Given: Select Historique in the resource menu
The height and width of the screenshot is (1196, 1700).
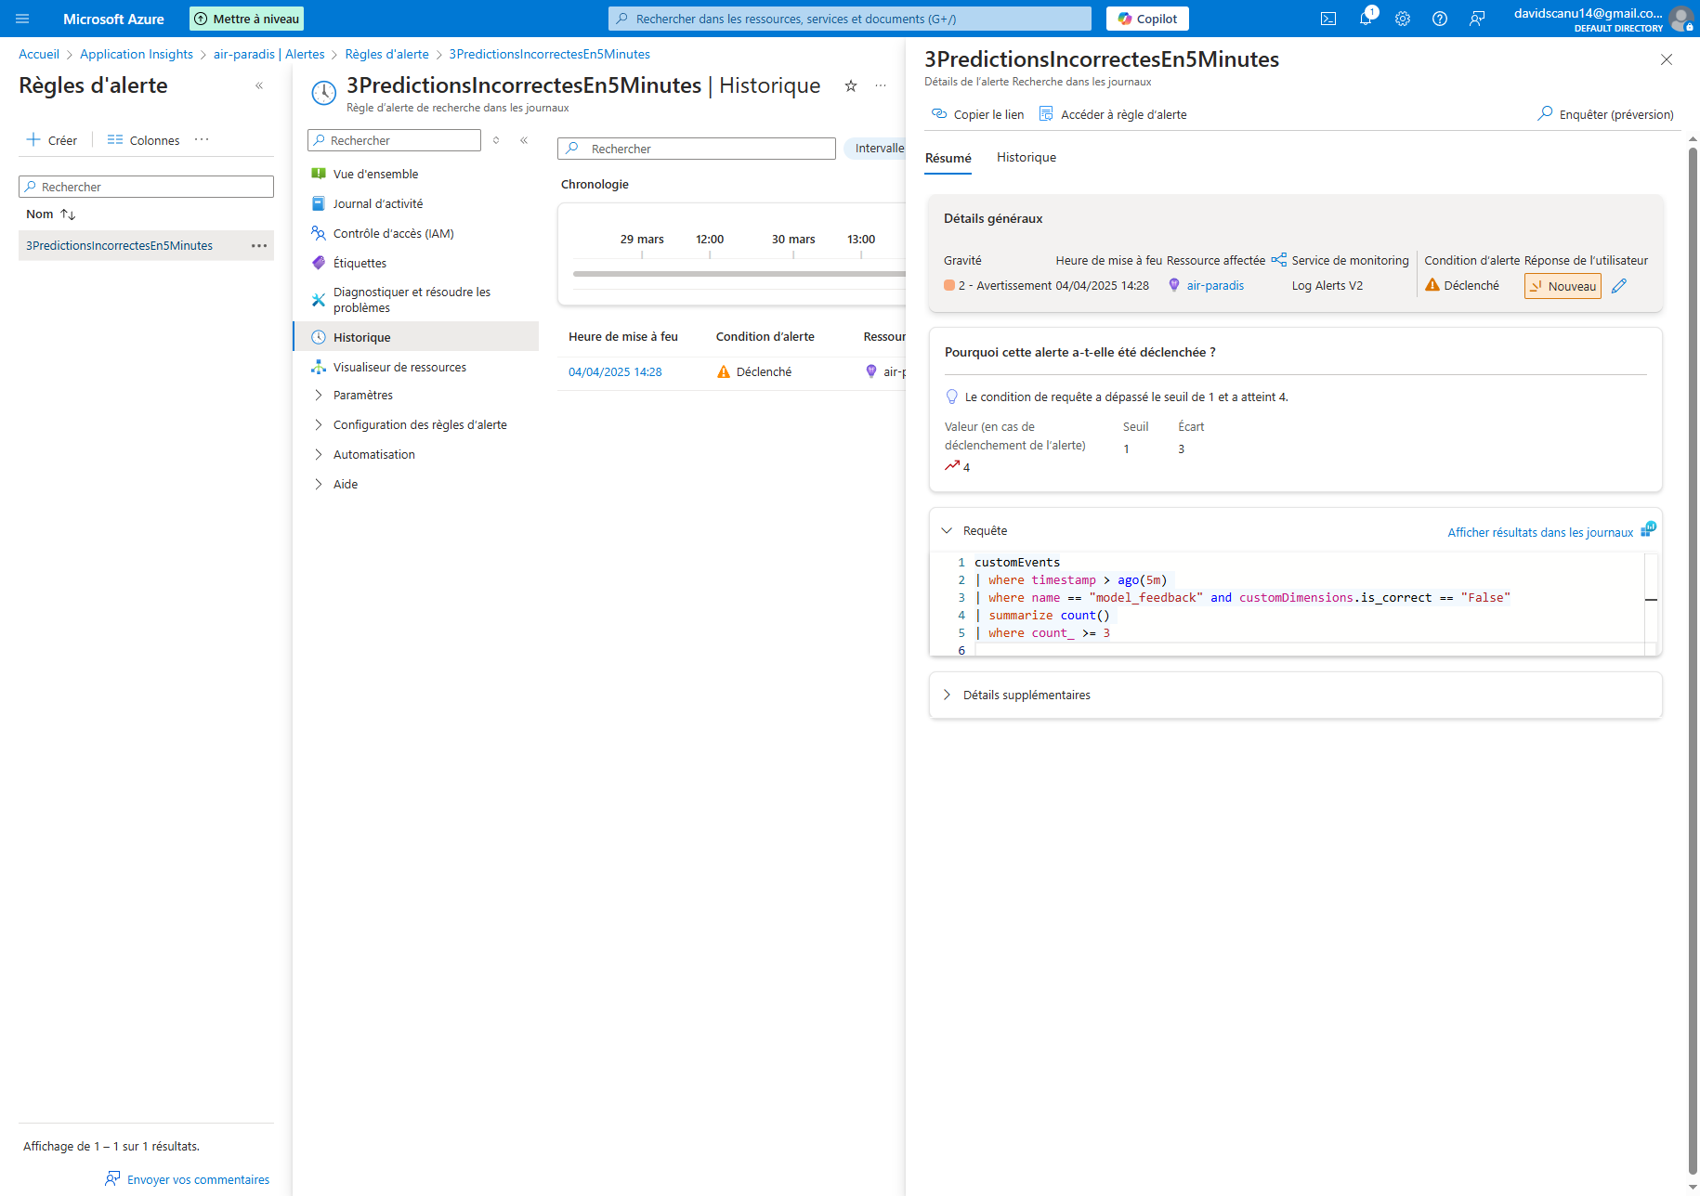Looking at the screenshot, I should [415, 337].
